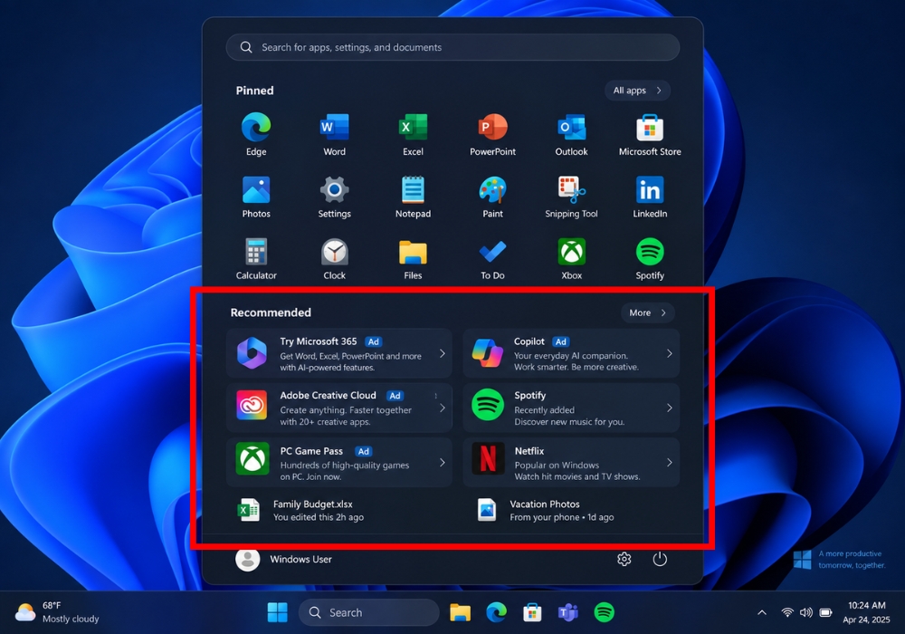This screenshot has width=905, height=634.
Task: Click All apps button
Action: 637,90
